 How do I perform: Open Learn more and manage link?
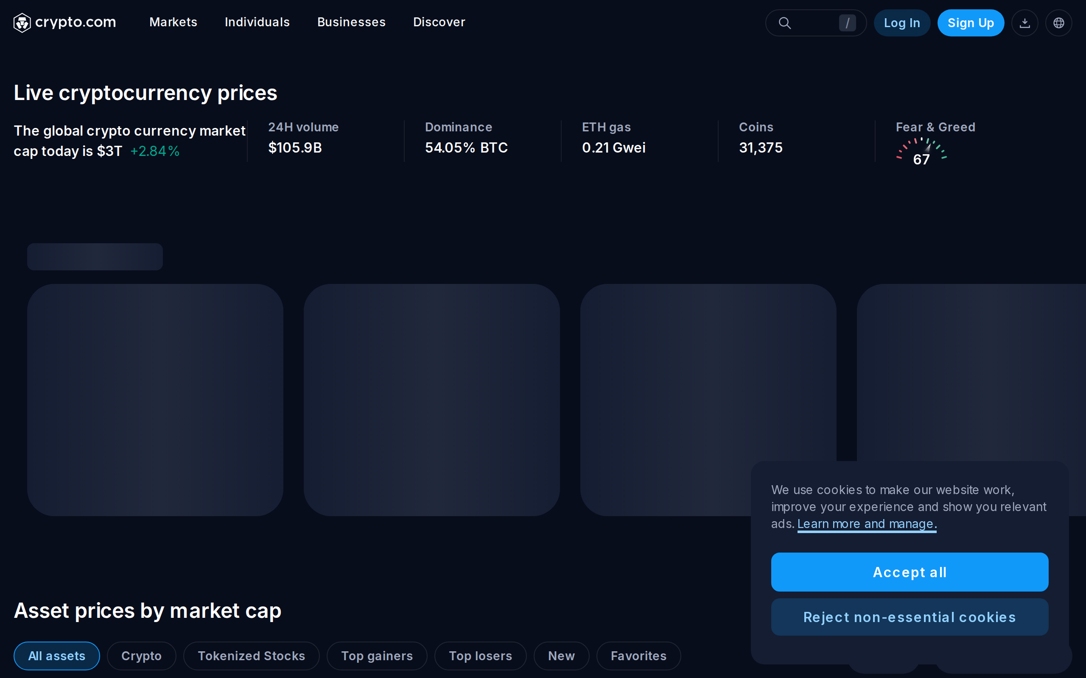[867, 524]
